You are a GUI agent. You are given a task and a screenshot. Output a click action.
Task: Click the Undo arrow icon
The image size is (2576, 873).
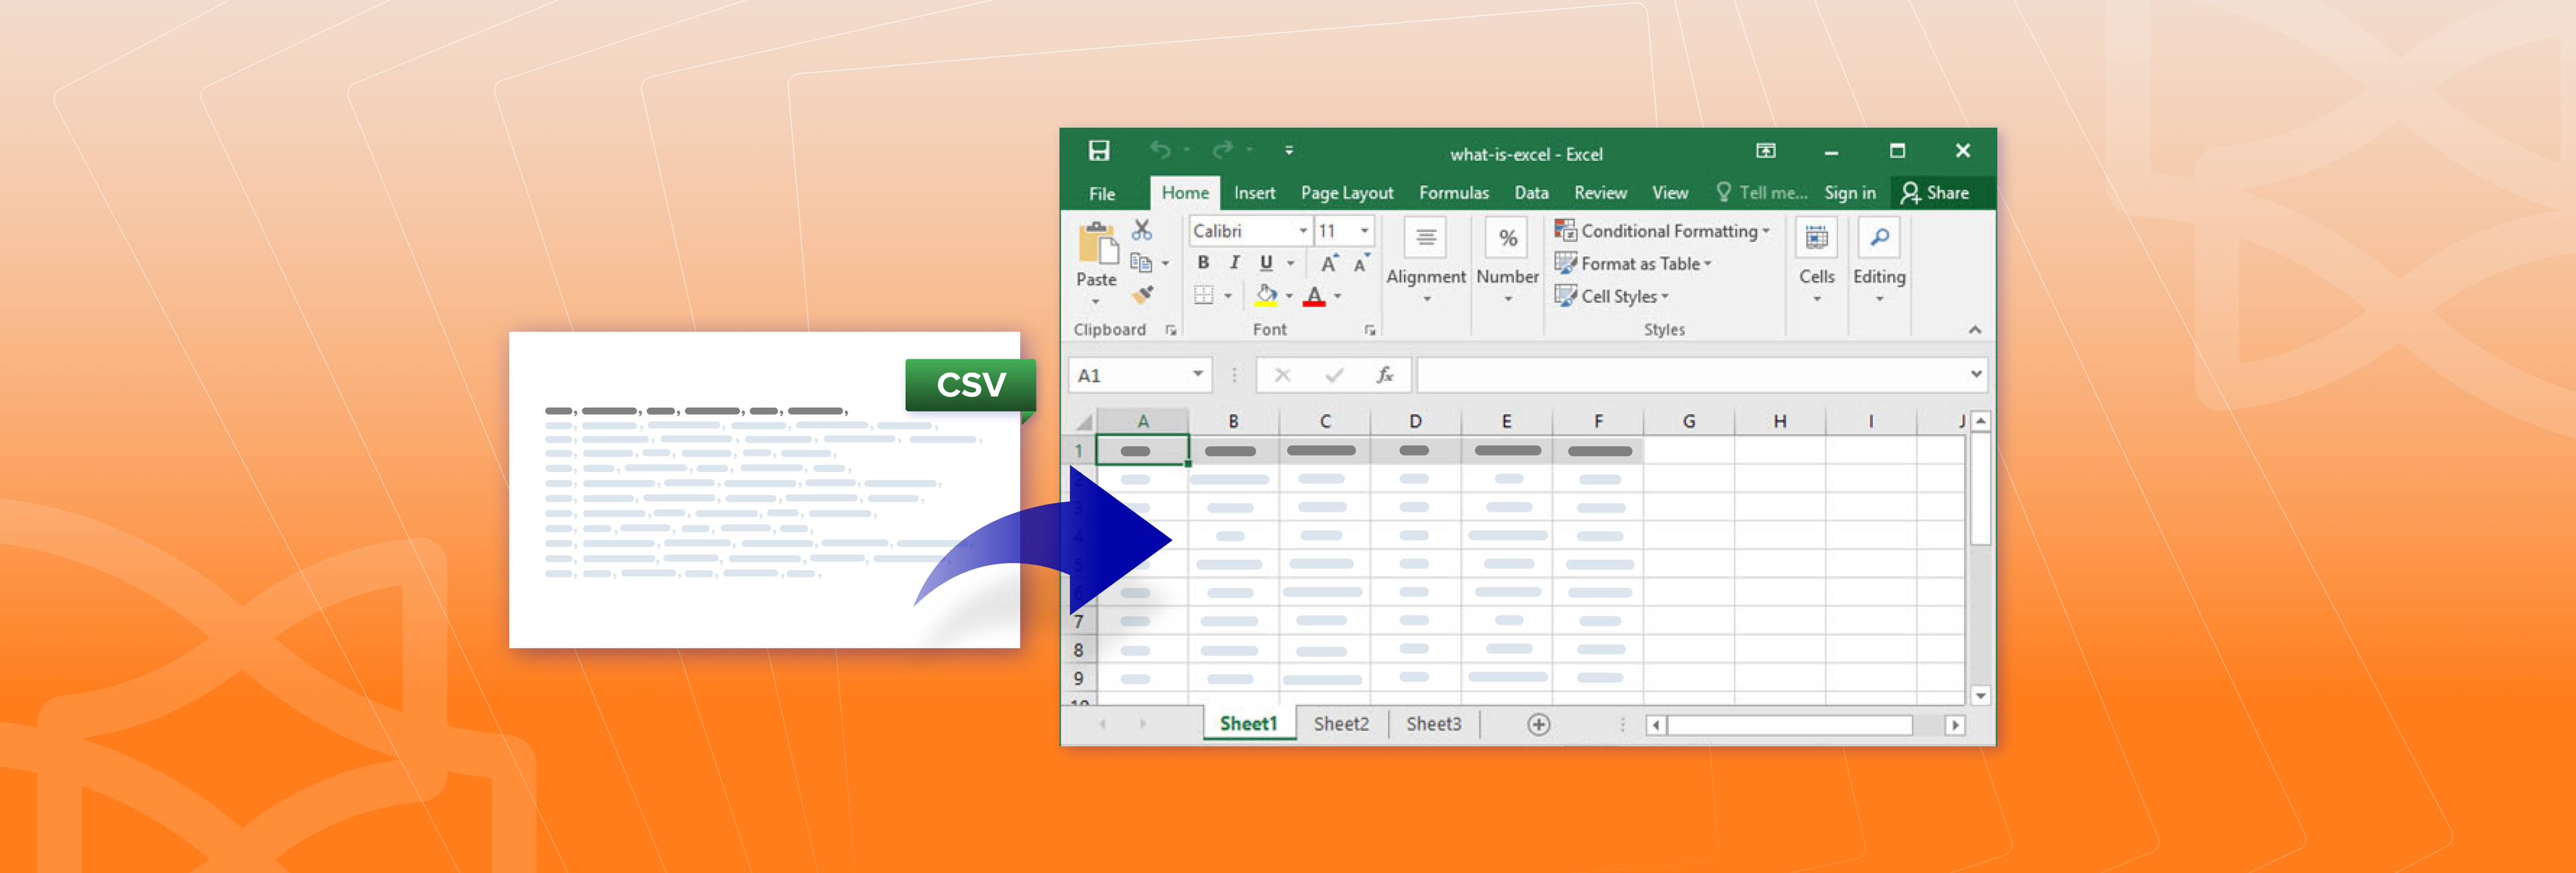[1160, 150]
